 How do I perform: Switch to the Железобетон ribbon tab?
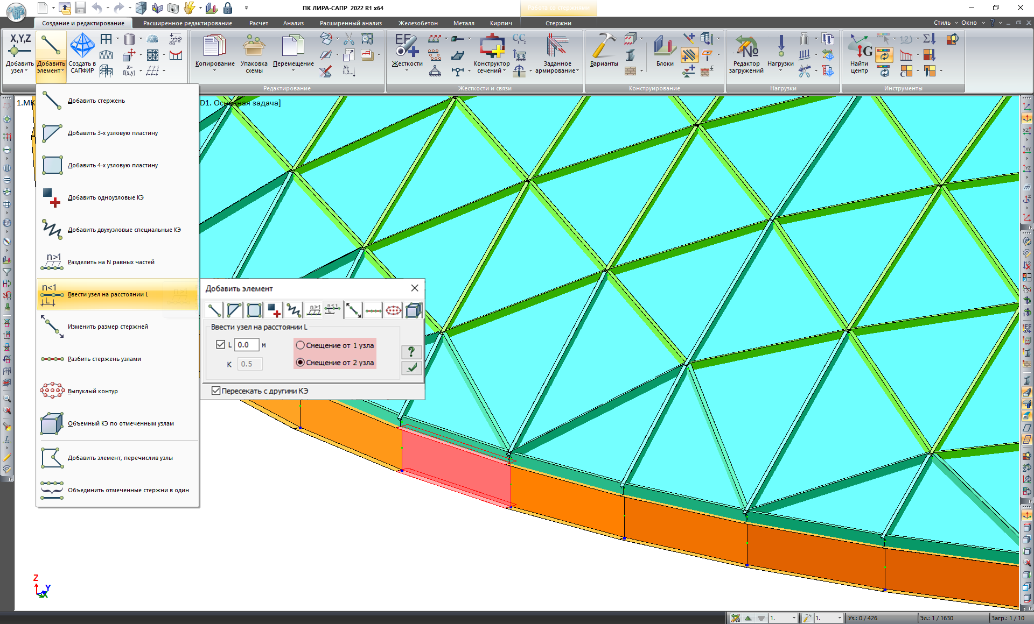click(417, 23)
